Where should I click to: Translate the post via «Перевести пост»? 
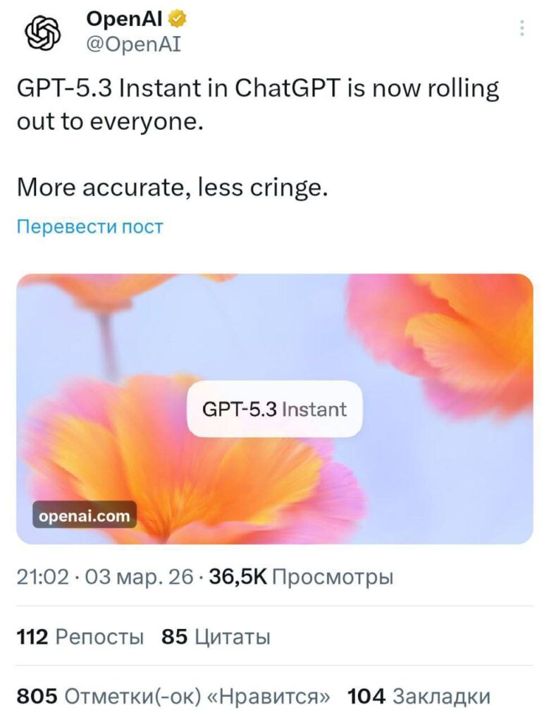click(90, 226)
